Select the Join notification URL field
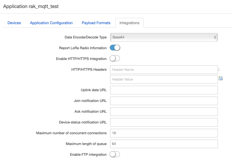Image resolution: width=232 pixels, height=163 pixels. pos(164,101)
